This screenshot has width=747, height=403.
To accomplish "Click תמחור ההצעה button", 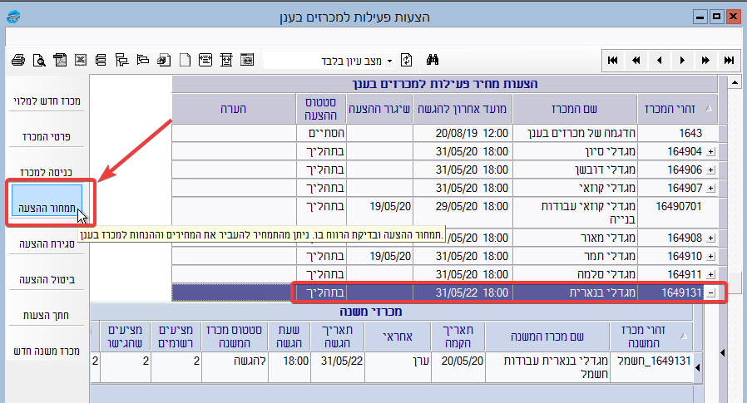I will coord(47,204).
